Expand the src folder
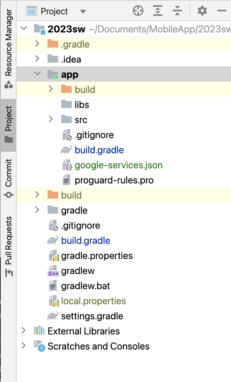 (x=51, y=120)
